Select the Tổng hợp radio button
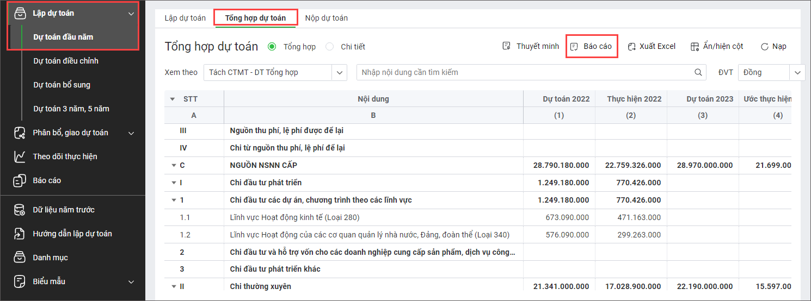Screen dimensions: 811x301 click(272, 47)
